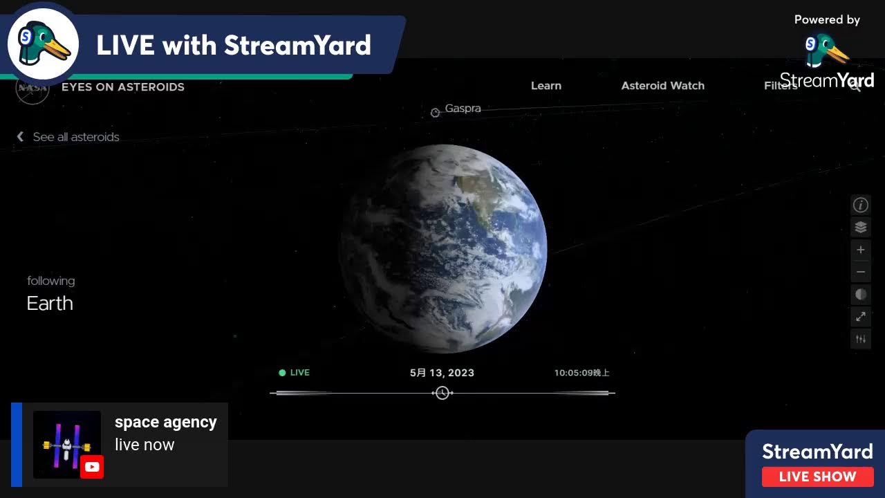
Task: Open the settings sliders icon
Action: 861,339
